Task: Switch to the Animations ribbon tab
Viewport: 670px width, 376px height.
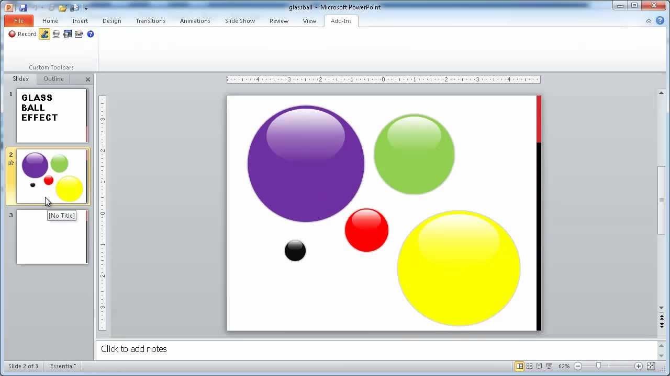Action: click(195, 21)
